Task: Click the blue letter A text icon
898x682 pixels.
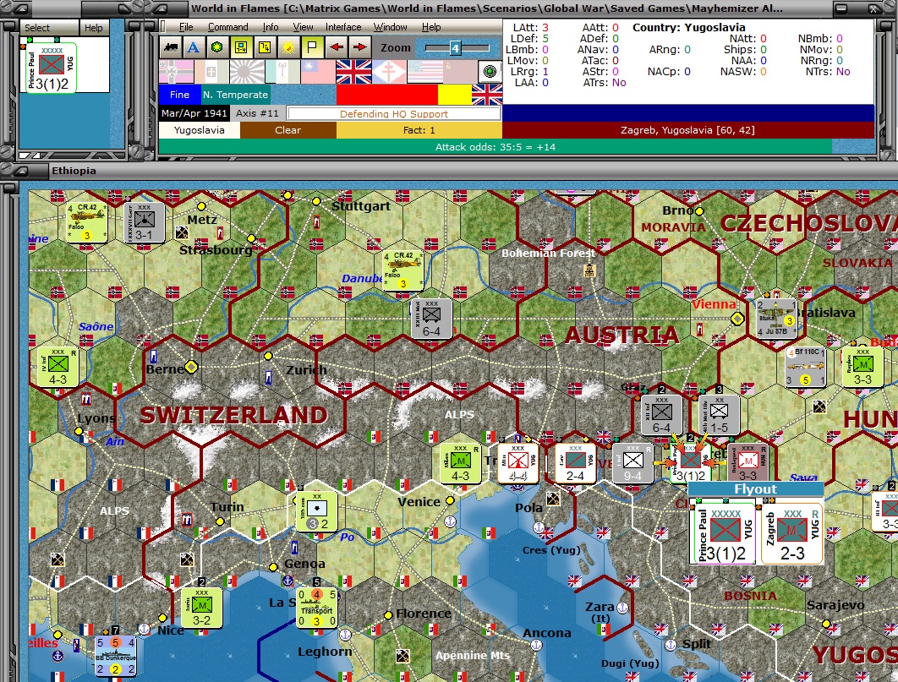Action: (194, 48)
